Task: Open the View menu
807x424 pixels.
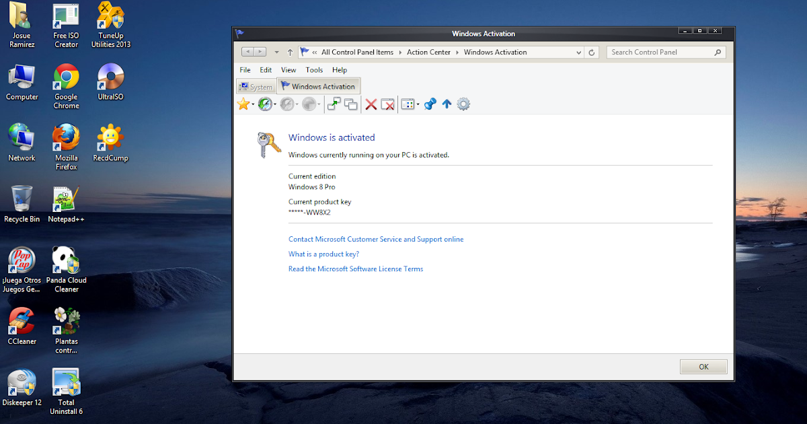Action: click(289, 70)
